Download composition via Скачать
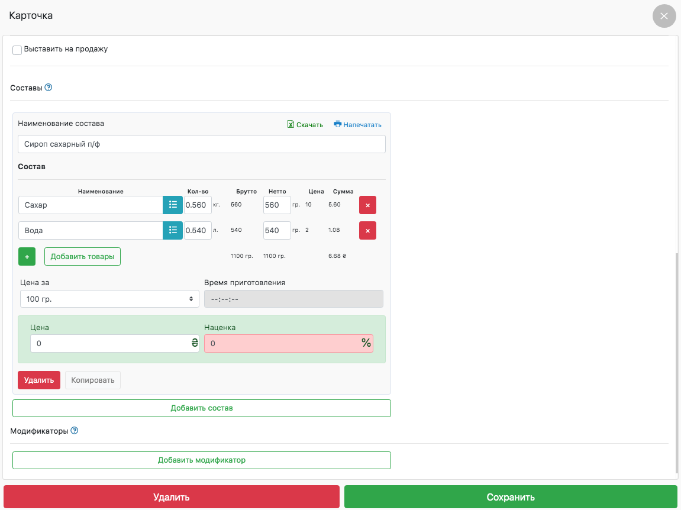Viewport: 681px width, 510px height. point(305,125)
